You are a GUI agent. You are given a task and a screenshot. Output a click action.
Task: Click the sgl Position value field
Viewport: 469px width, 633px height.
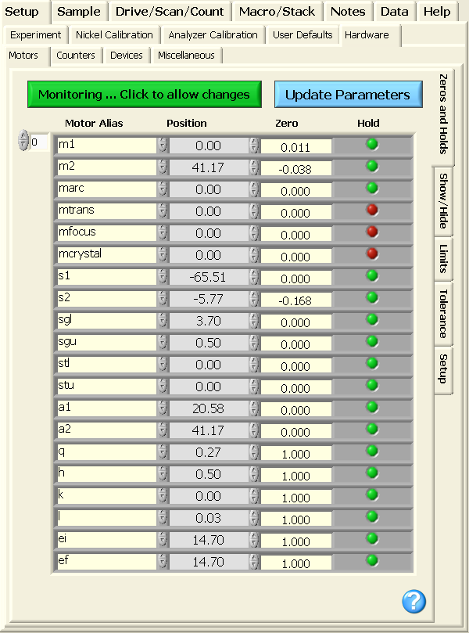coord(208,321)
